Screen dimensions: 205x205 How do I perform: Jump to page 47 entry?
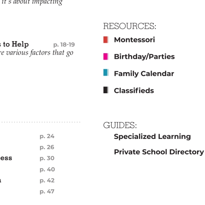tap(47, 192)
